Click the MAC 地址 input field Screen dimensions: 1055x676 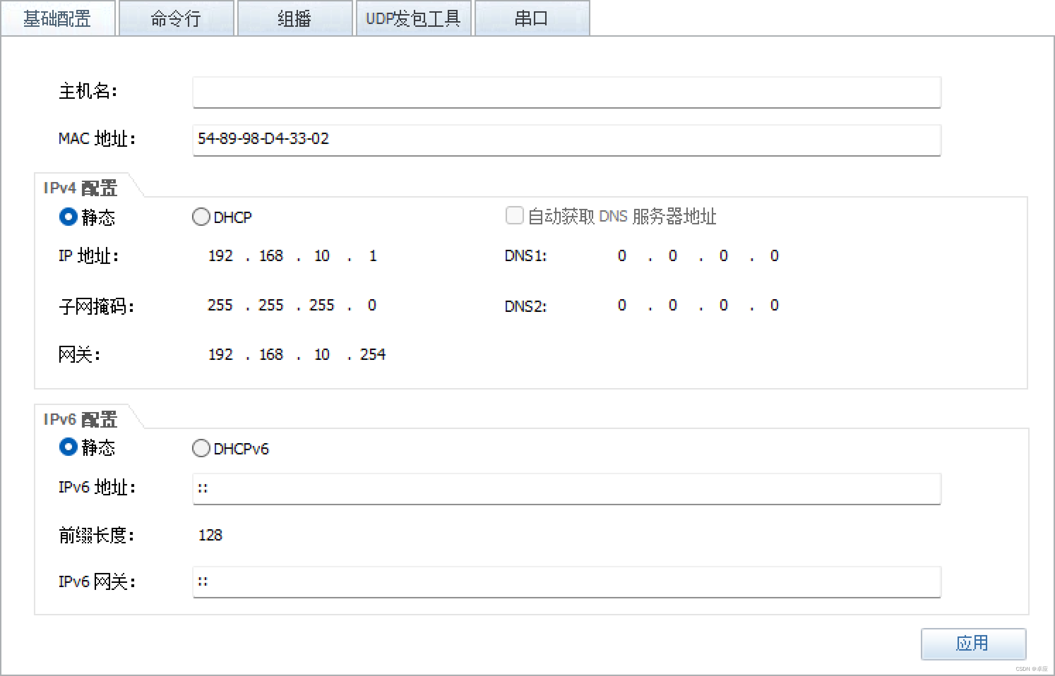tap(566, 140)
